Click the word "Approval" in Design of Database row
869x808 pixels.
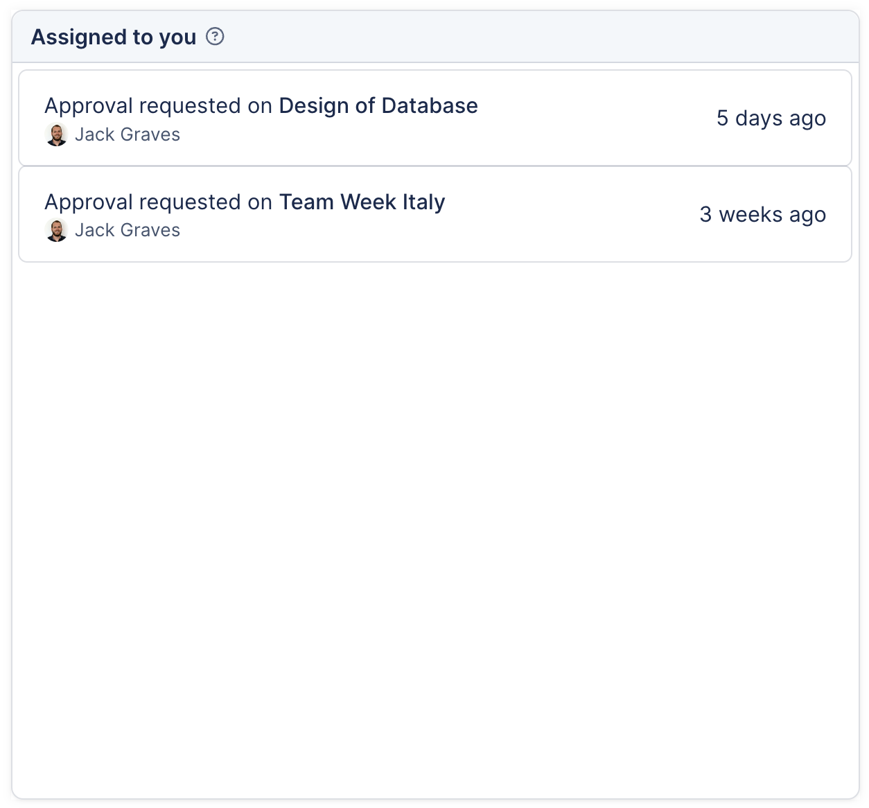[89, 105]
